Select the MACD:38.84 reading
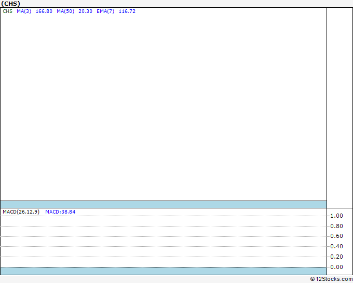Viewport: 353px width, 283px height. (x=60, y=212)
